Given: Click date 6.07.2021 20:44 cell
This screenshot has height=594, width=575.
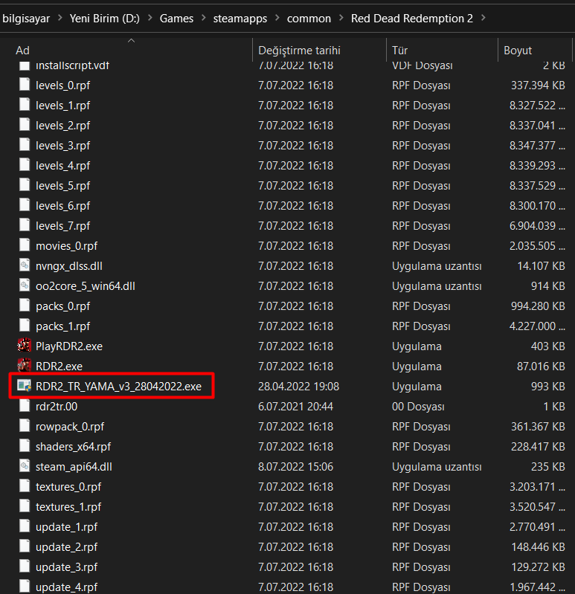Looking at the screenshot, I should [x=295, y=407].
